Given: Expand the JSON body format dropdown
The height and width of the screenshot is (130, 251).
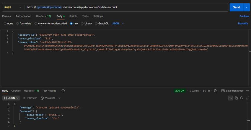Looking at the screenshot, I should coord(118,23).
